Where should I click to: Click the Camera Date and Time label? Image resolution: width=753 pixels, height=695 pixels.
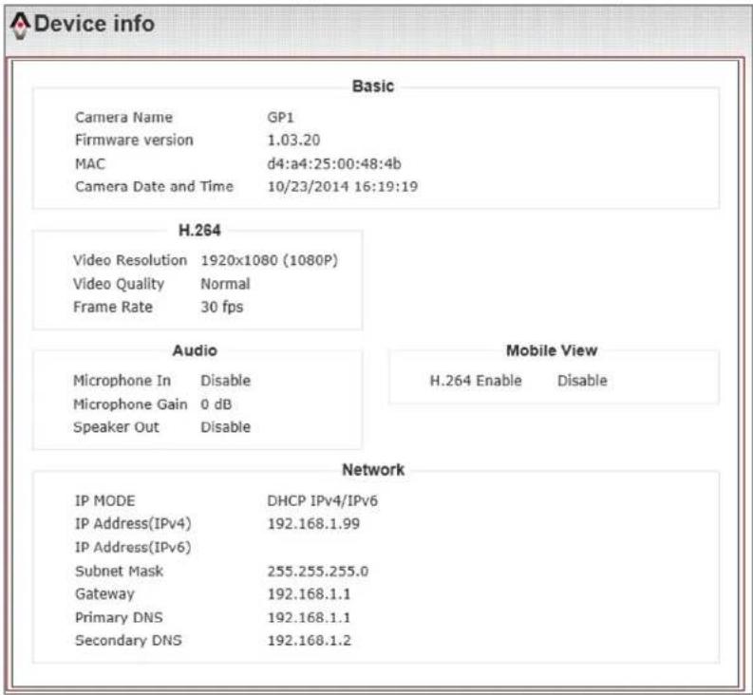tap(154, 186)
